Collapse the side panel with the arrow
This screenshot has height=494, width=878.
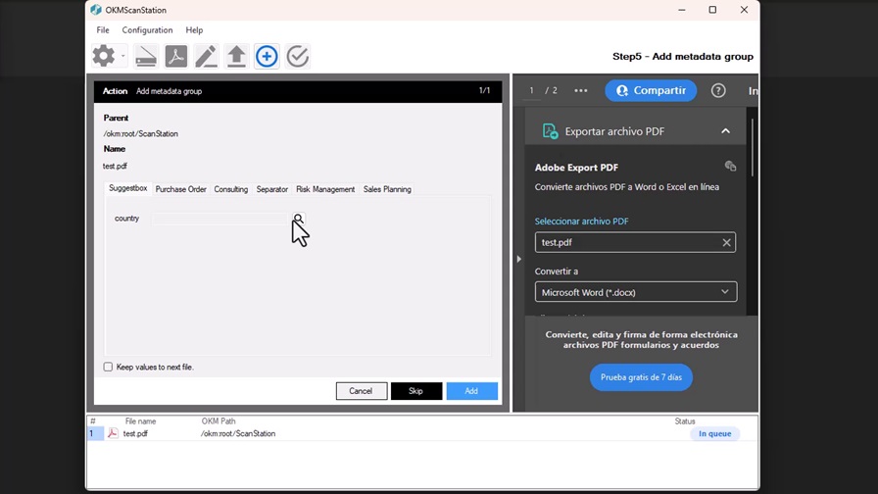point(519,259)
